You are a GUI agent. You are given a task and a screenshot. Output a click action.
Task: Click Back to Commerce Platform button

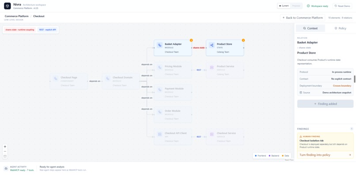pyautogui.click(x=303, y=18)
